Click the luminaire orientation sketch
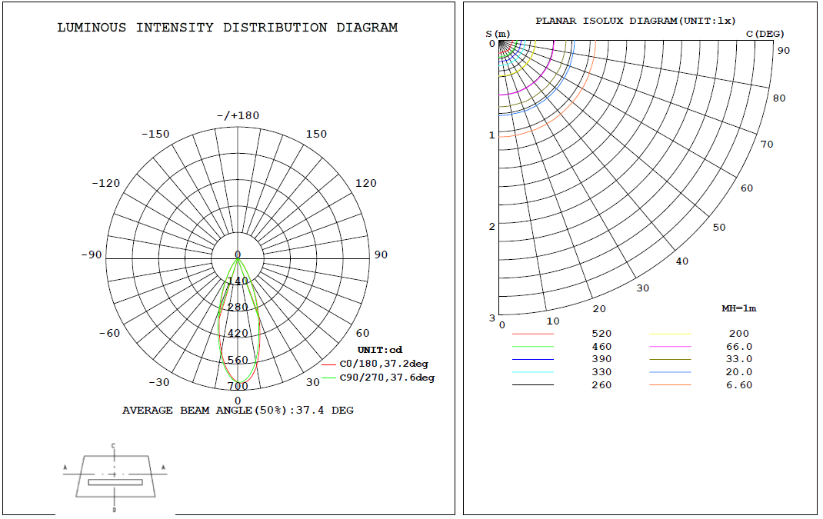 (x=115, y=477)
